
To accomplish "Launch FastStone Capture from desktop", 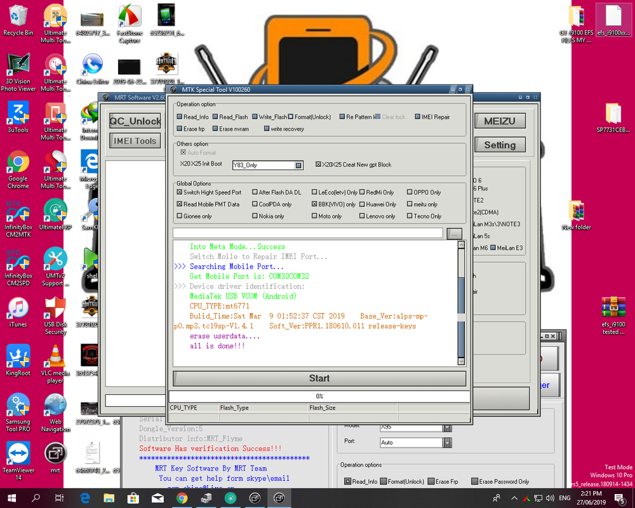I will (x=130, y=23).
